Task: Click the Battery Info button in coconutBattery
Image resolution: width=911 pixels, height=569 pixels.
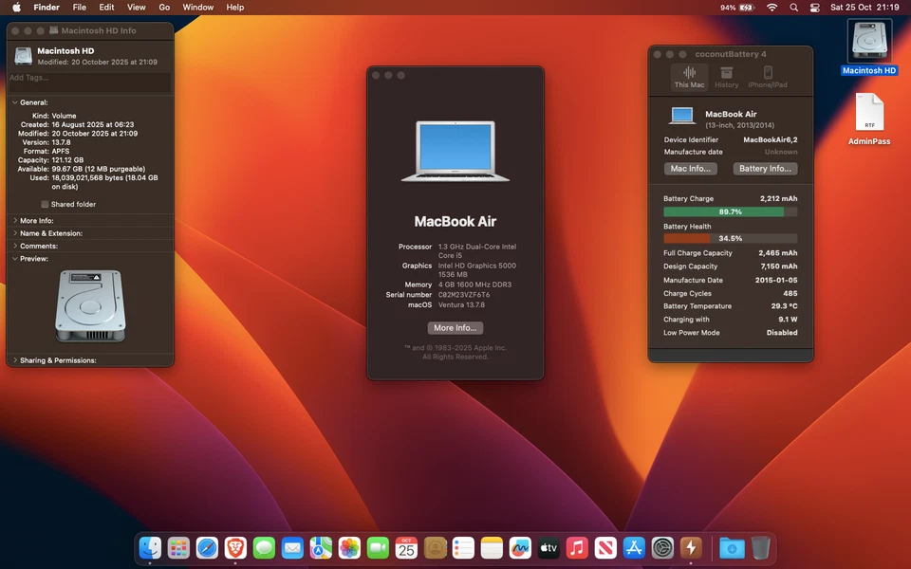Action: click(x=765, y=168)
